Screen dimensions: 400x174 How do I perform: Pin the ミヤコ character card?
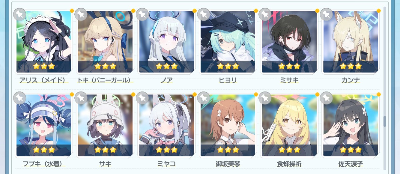point(142,98)
